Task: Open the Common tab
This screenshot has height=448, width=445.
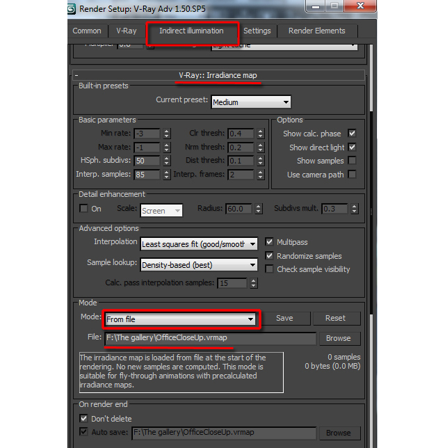Action: (87, 31)
